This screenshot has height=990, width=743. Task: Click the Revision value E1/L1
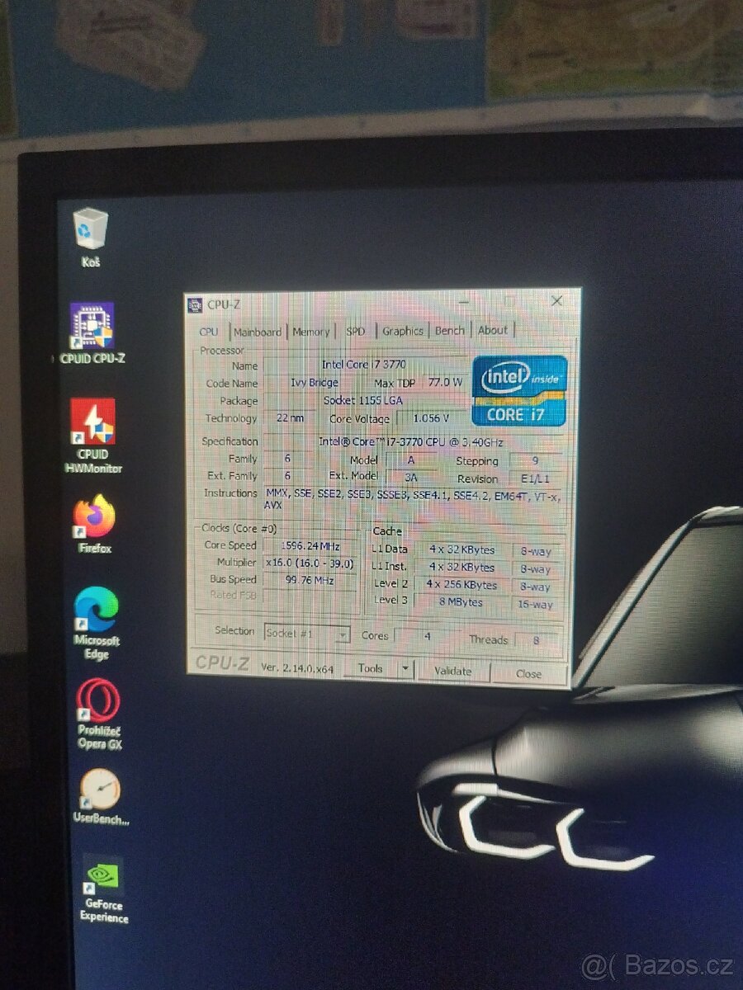(536, 478)
